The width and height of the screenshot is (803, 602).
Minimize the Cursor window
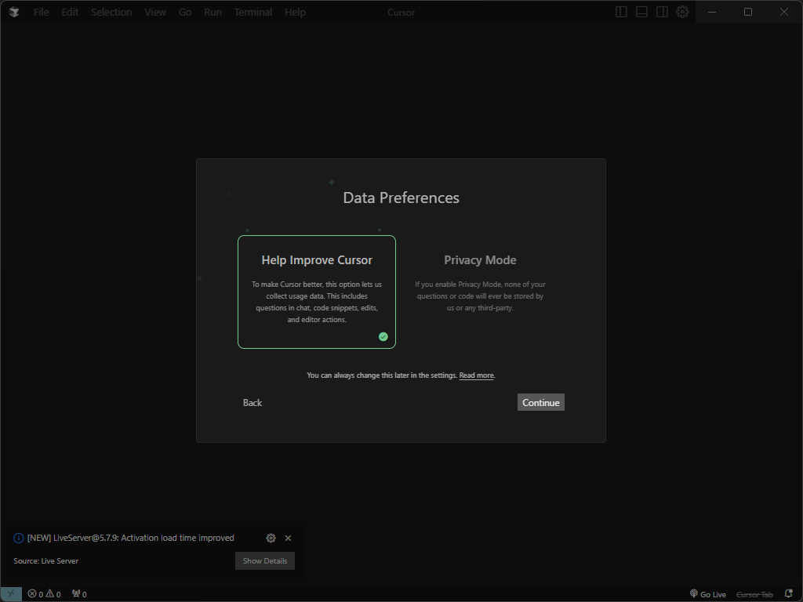coord(712,12)
